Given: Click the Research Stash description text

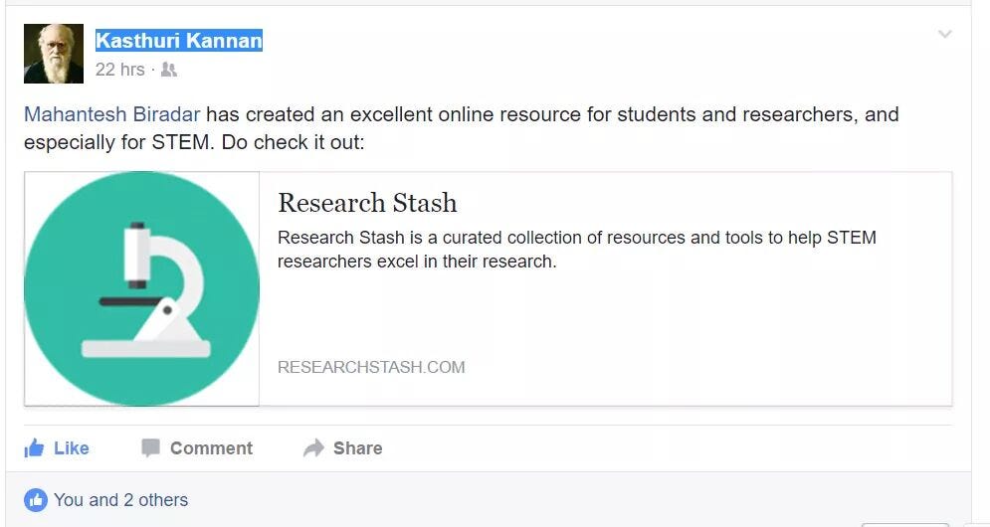Looking at the screenshot, I should point(576,250).
